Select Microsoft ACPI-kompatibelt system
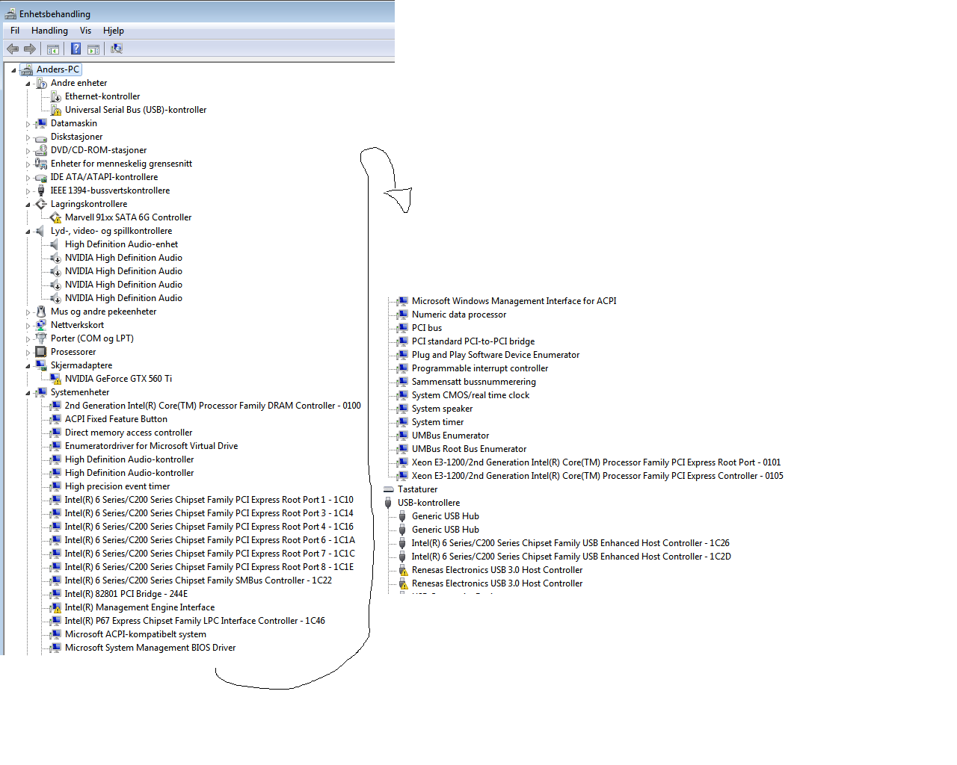This screenshot has width=957, height=765. click(135, 634)
